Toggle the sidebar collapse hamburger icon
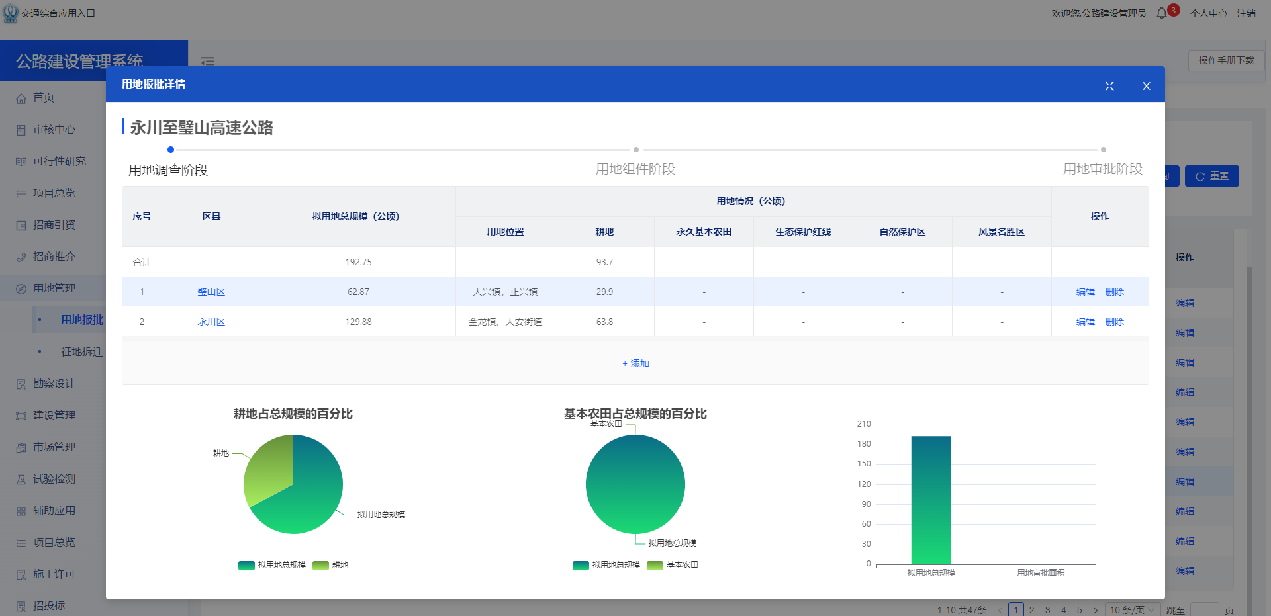The image size is (1271, 616). point(208,61)
